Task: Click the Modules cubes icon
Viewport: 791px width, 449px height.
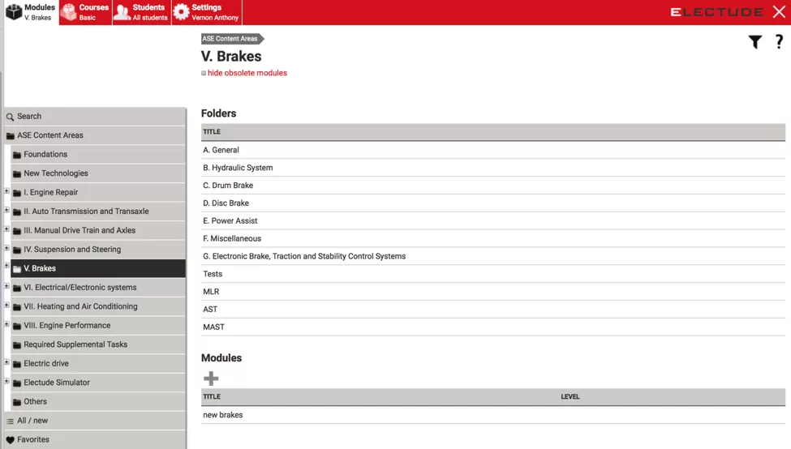Action: point(14,12)
